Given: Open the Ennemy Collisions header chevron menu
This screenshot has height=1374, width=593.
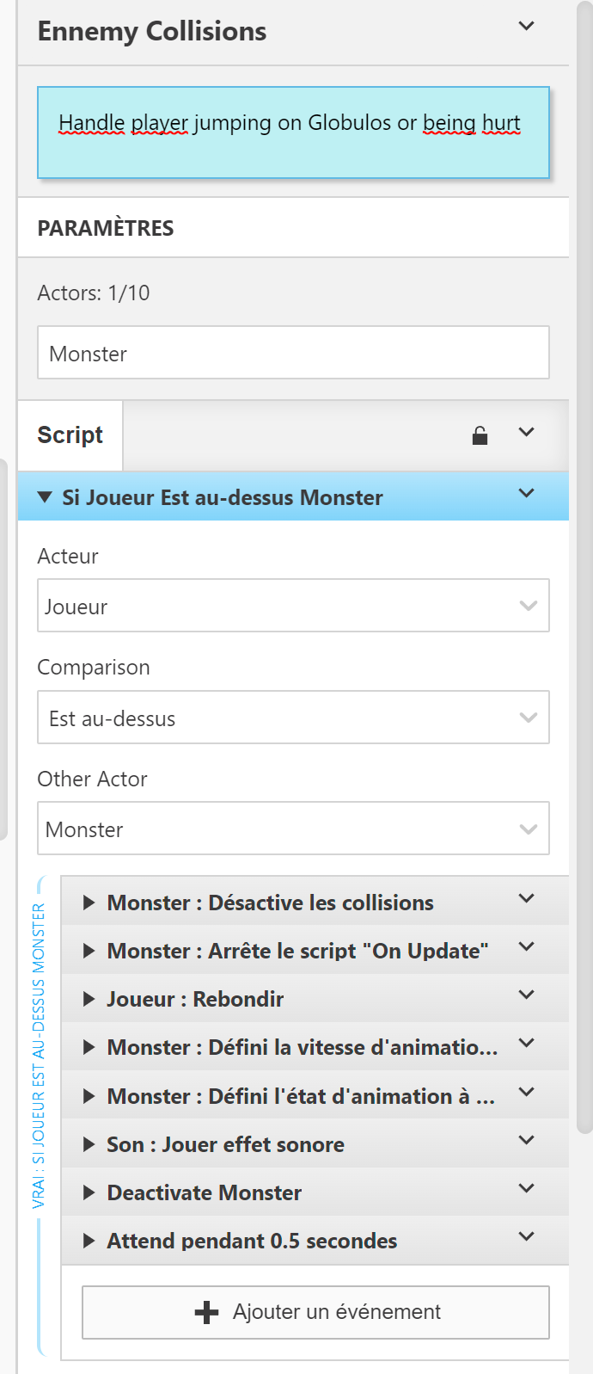Looking at the screenshot, I should [x=527, y=27].
